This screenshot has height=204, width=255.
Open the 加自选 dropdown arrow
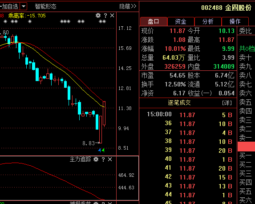[24, 6]
